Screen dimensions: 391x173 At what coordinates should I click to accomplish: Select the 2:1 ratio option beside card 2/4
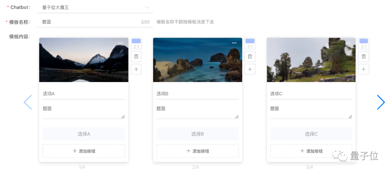pos(250,44)
